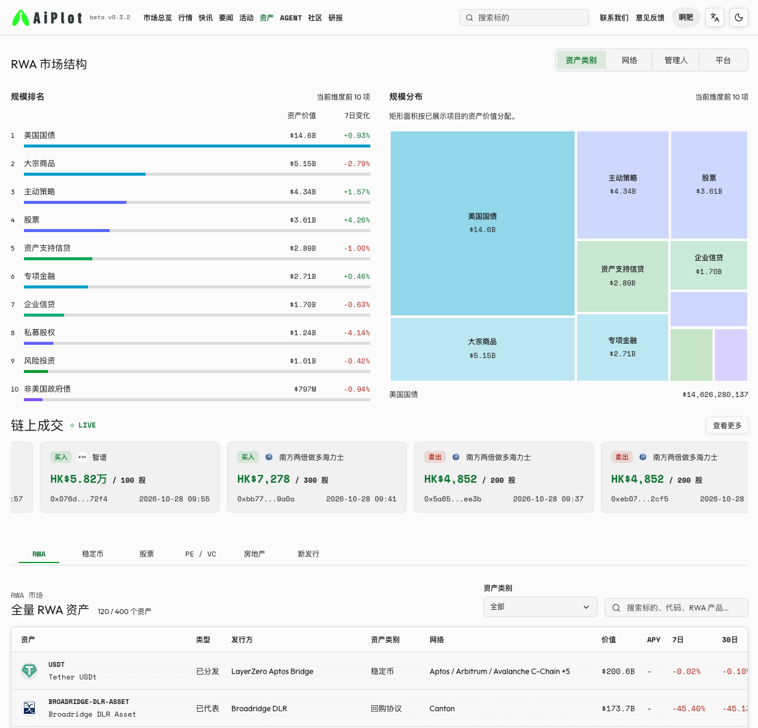Select the 资产类别 segment in RWA 市场结构
This screenshot has height=728, width=758.
581,60
